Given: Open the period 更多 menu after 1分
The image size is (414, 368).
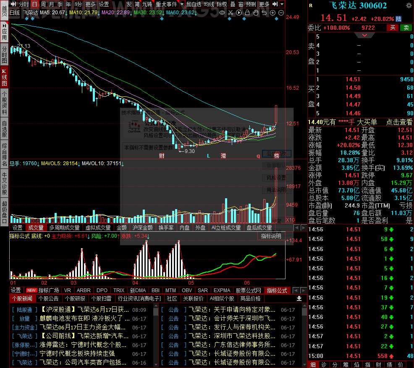Looking at the screenshot, I should coord(91,4).
